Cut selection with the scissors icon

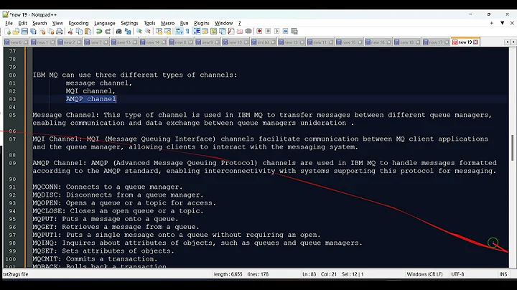[70, 32]
